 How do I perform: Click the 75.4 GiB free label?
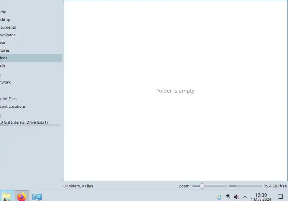click(275, 186)
